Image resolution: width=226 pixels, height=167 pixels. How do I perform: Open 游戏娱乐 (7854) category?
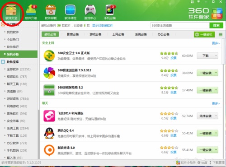click(x=18, y=99)
